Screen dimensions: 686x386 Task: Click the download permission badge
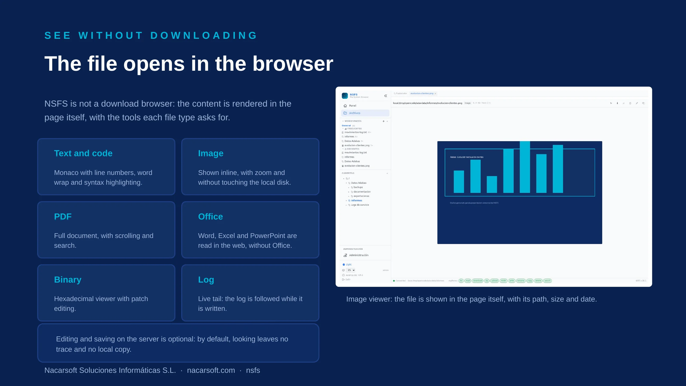(x=478, y=281)
